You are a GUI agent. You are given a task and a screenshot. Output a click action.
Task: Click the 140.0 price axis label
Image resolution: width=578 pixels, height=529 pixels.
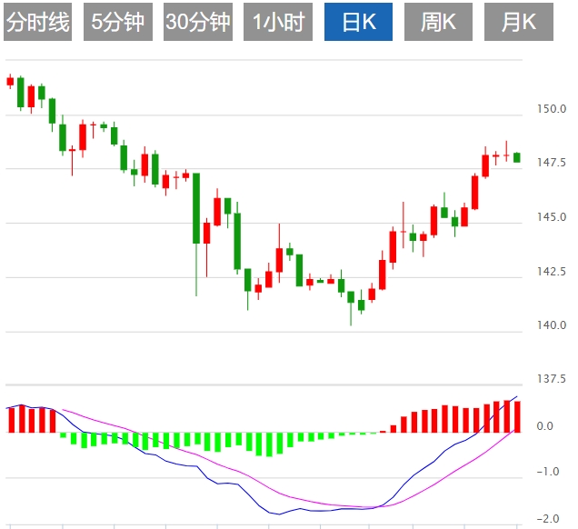(x=552, y=324)
